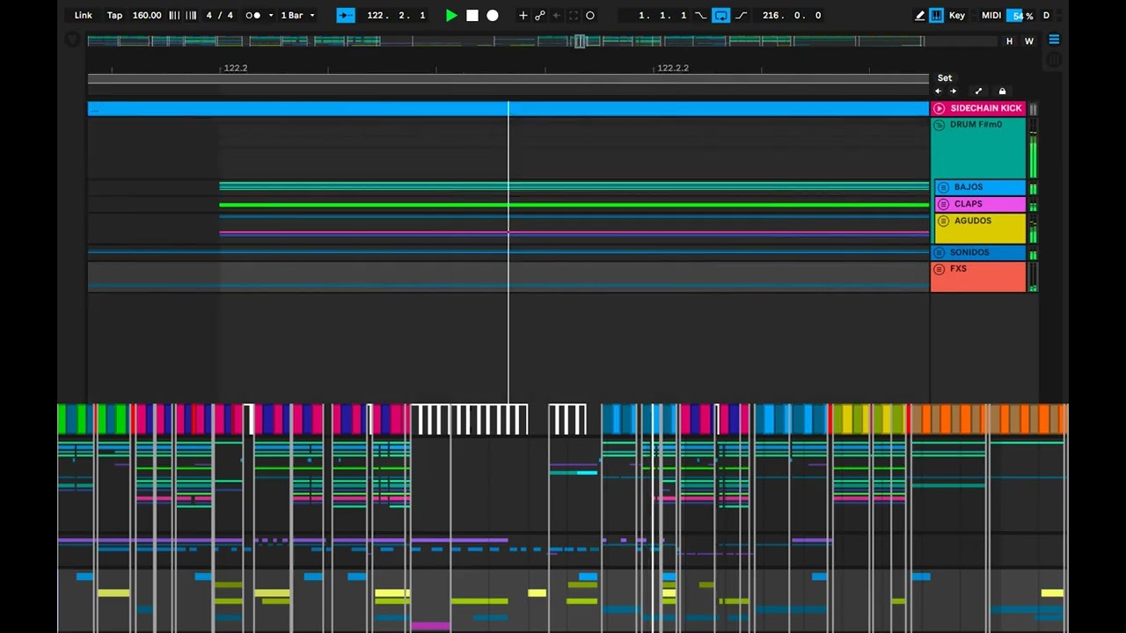Launch the SIDECHAIN KICK track play icon

click(940, 108)
